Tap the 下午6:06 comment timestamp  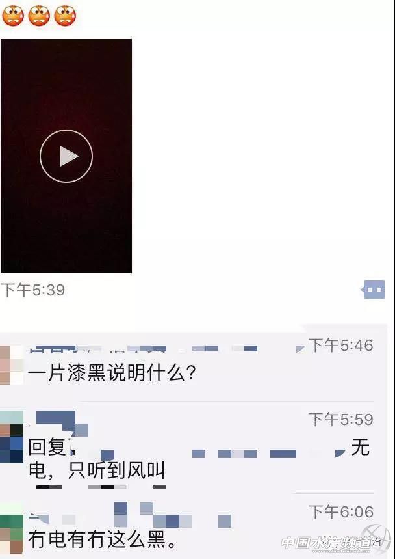[341, 512]
